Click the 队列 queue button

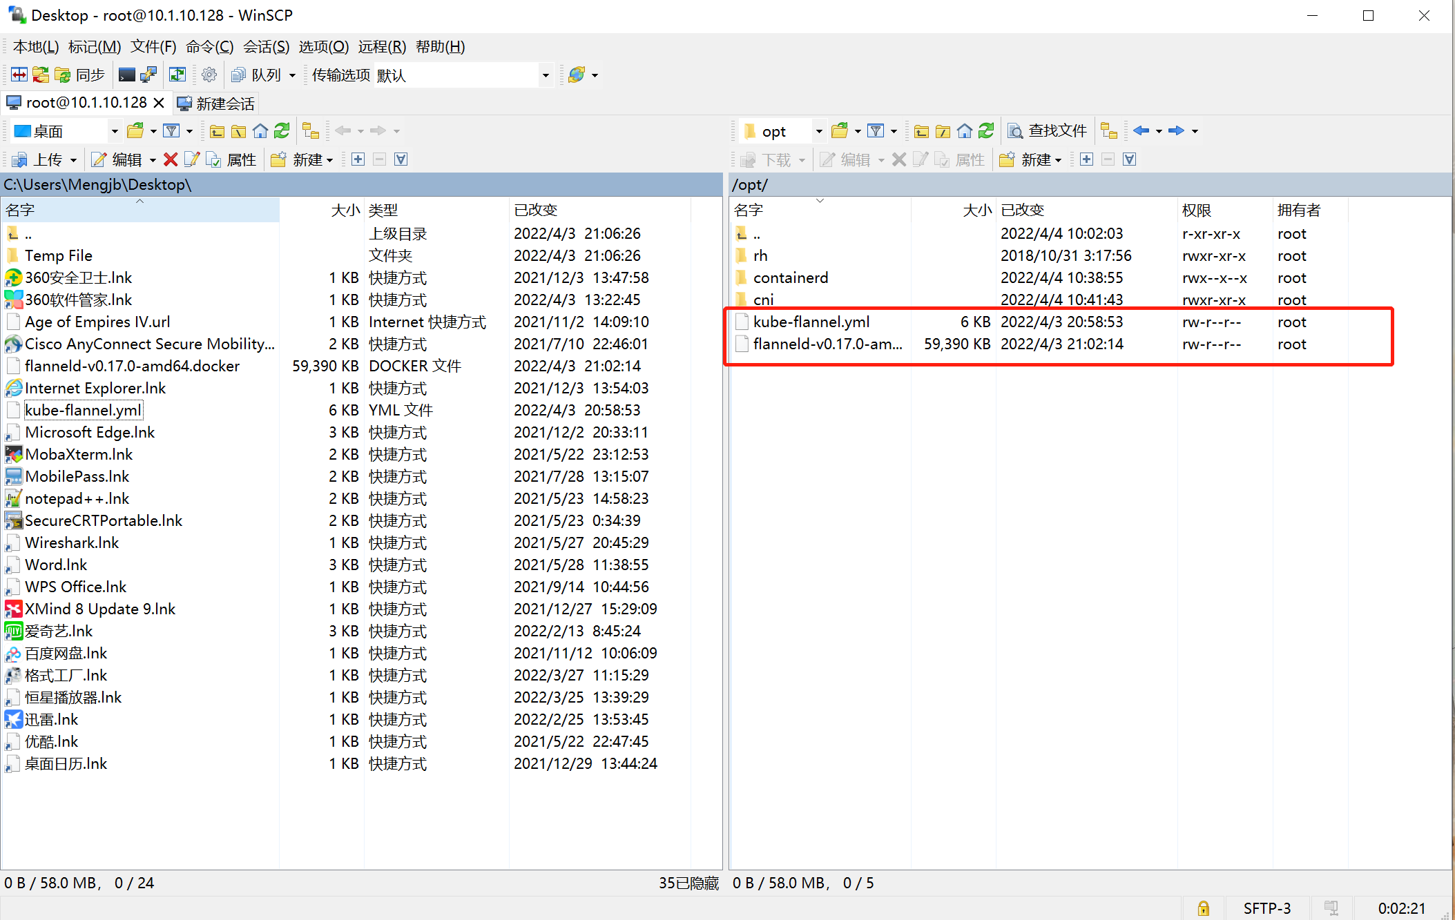256,75
